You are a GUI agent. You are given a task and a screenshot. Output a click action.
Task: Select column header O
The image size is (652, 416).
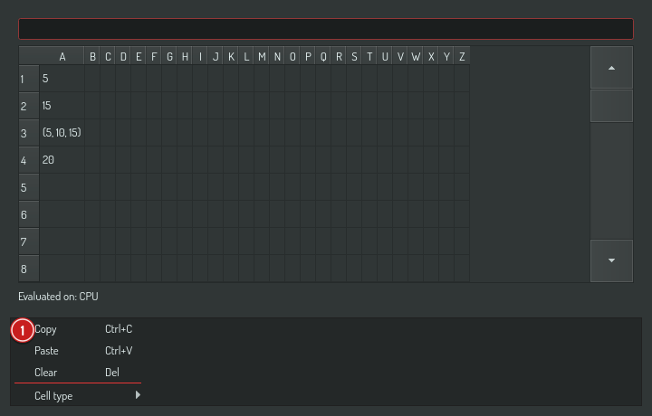[292, 56]
